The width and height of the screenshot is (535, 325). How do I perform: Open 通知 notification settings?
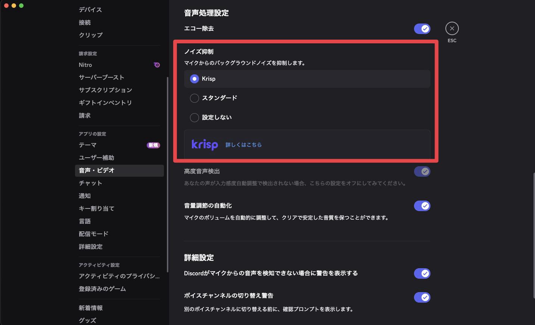click(85, 195)
